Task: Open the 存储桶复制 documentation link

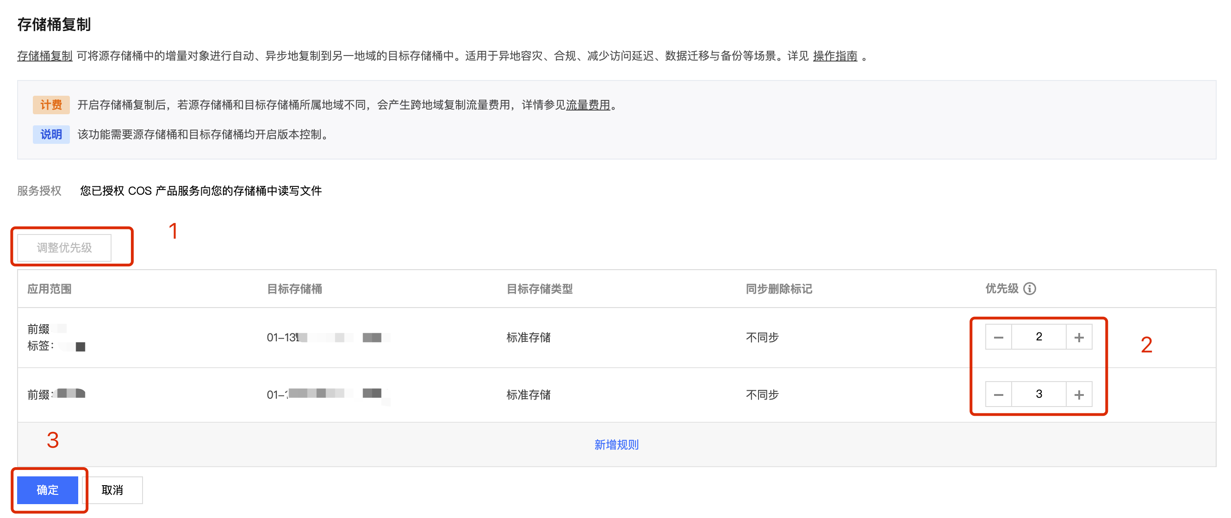Action: tap(45, 56)
